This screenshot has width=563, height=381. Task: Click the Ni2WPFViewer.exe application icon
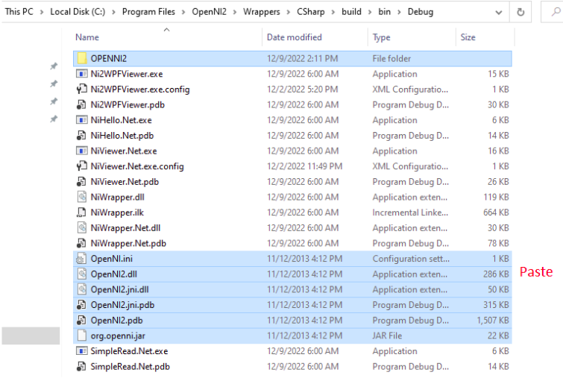coord(82,74)
